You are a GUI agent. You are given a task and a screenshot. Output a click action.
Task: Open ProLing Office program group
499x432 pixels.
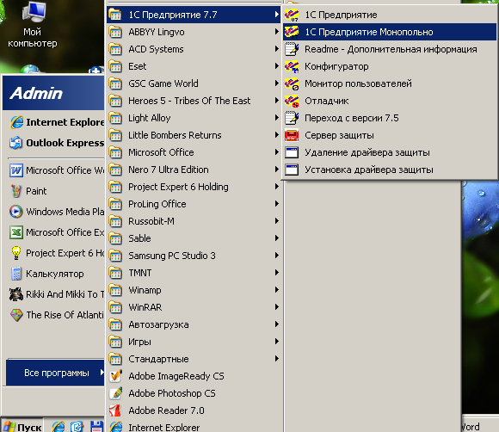[x=194, y=204]
